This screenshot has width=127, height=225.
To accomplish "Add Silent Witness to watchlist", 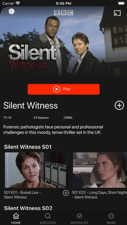I will pos(119,105).
